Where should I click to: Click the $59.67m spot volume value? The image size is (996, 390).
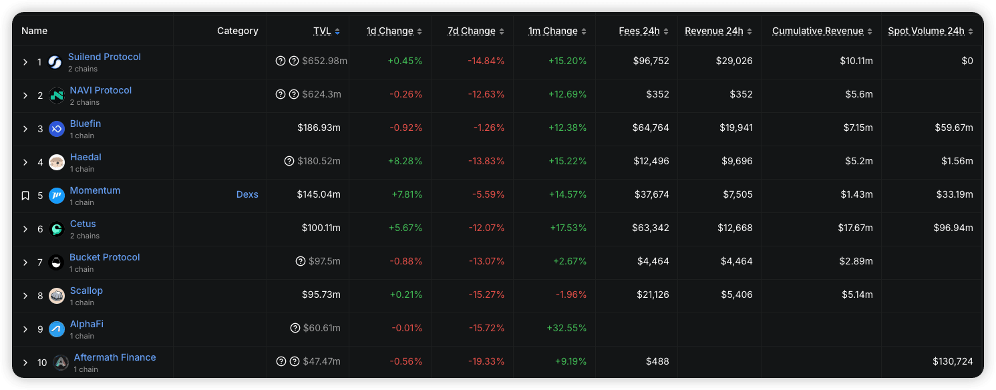click(x=953, y=128)
